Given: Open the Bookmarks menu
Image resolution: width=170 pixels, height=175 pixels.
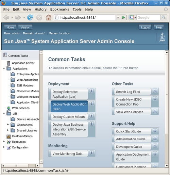Looking at the screenshot, I should 60,10.
